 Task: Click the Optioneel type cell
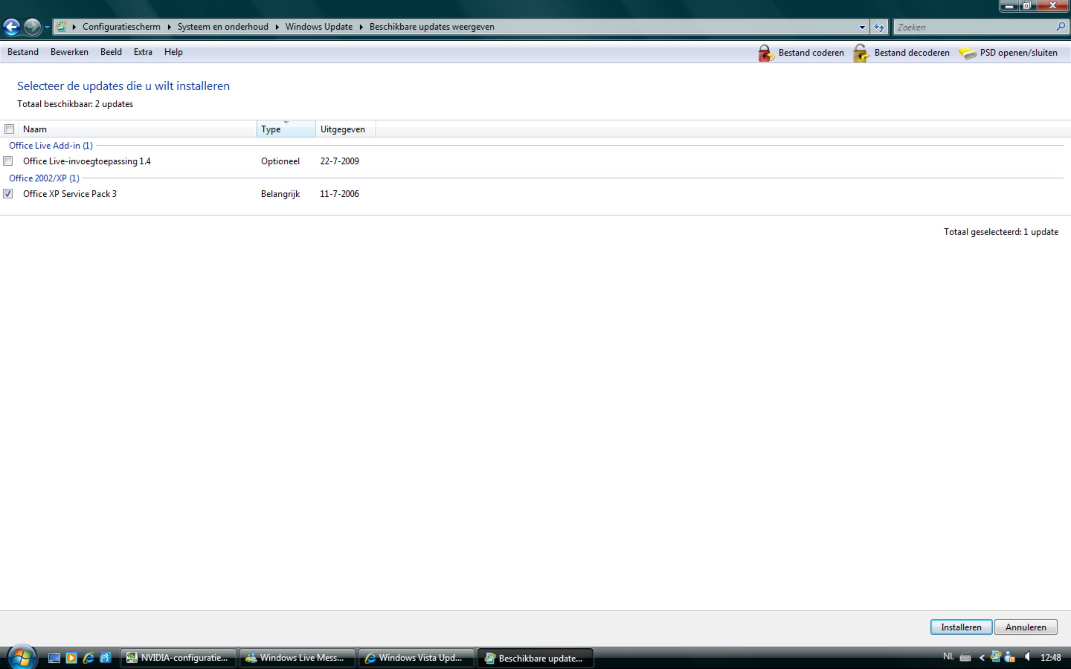click(280, 161)
